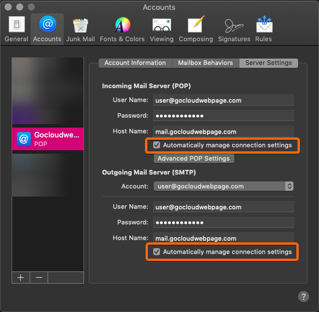Remove the selected account with minus button
319x312 pixels.
pyautogui.click(x=39, y=277)
